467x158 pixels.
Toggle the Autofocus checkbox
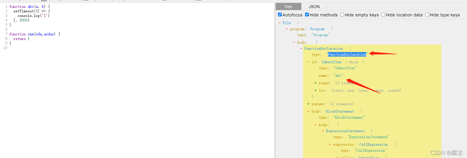click(x=280, y=15)
